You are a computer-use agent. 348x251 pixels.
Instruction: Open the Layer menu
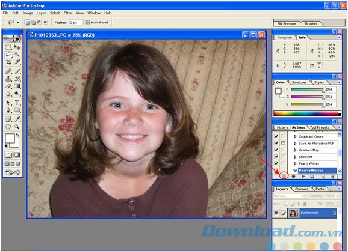(41, 13)
